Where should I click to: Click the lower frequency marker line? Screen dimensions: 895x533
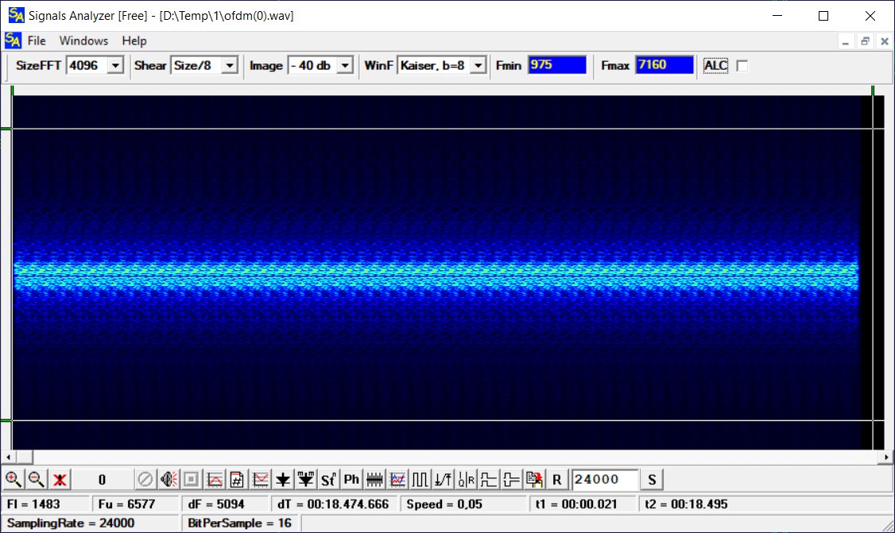click(x=447, y=420)
